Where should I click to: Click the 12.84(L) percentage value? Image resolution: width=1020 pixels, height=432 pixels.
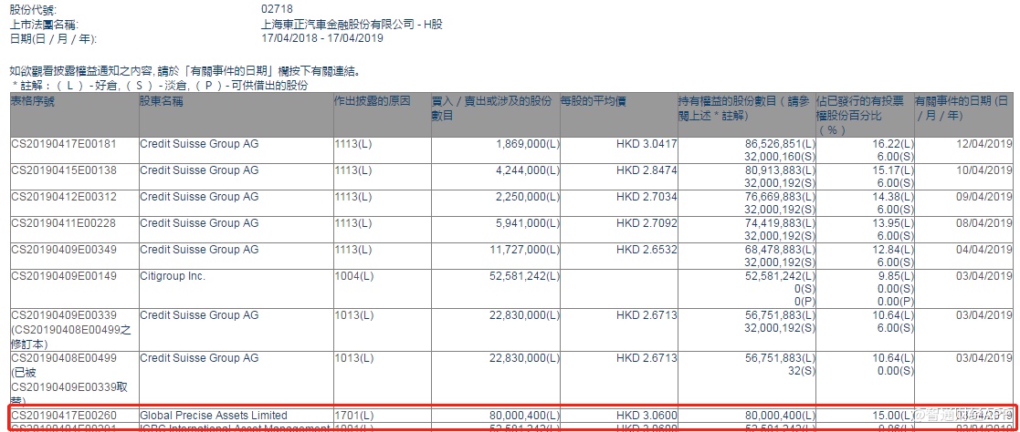pyautogui.click(x=895, y=250)
